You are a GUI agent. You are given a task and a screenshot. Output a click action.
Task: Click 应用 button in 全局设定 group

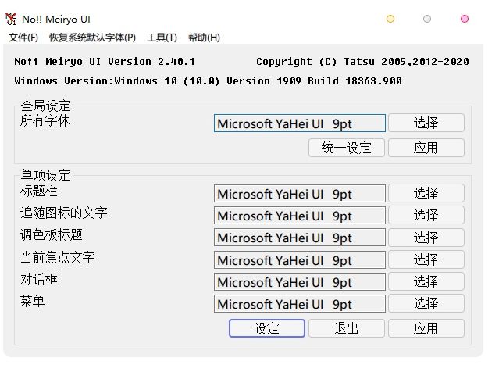(x=426, y=148)
